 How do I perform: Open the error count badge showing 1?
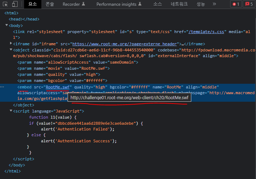pos(236,4)
